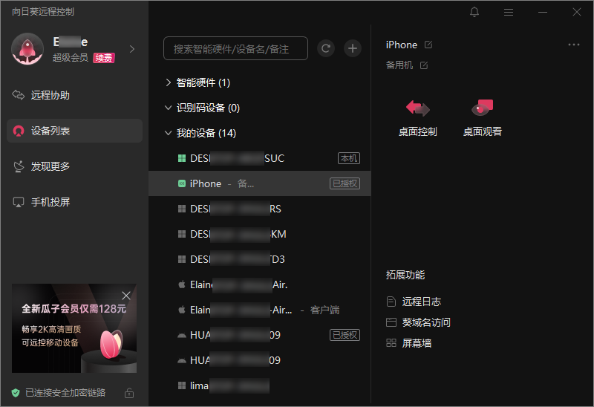The height and width of the screenshot is (407, 594).
Task: Open the notification bell
Action: 474,12
